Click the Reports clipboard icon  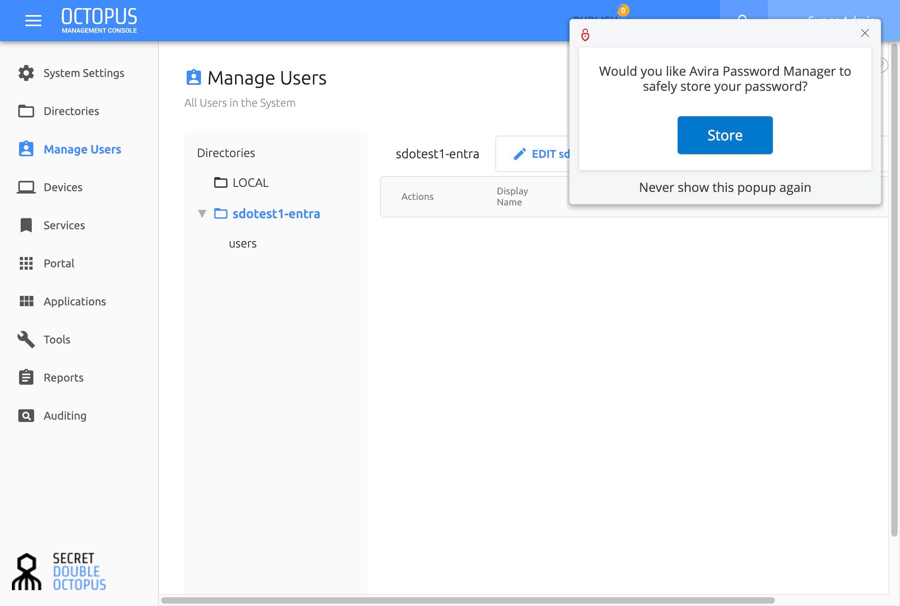[x=26, y=377]
